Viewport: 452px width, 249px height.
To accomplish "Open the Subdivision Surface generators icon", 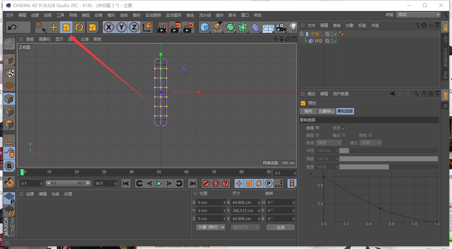I will coord(230,27).
